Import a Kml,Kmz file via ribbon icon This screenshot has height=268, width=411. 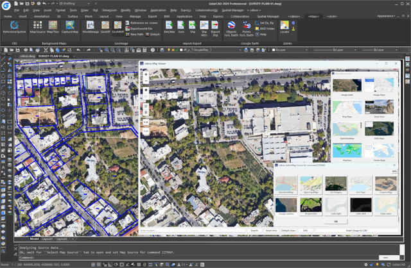coord(170,27)
